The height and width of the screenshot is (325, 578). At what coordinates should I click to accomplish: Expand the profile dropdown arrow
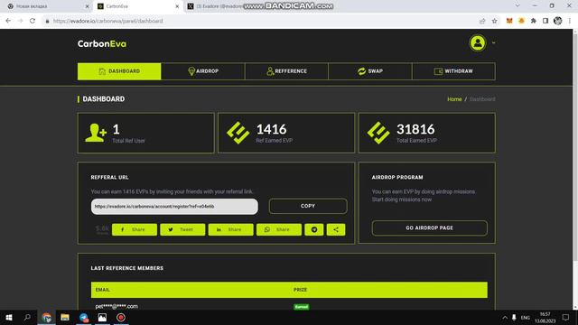[493, 43]
